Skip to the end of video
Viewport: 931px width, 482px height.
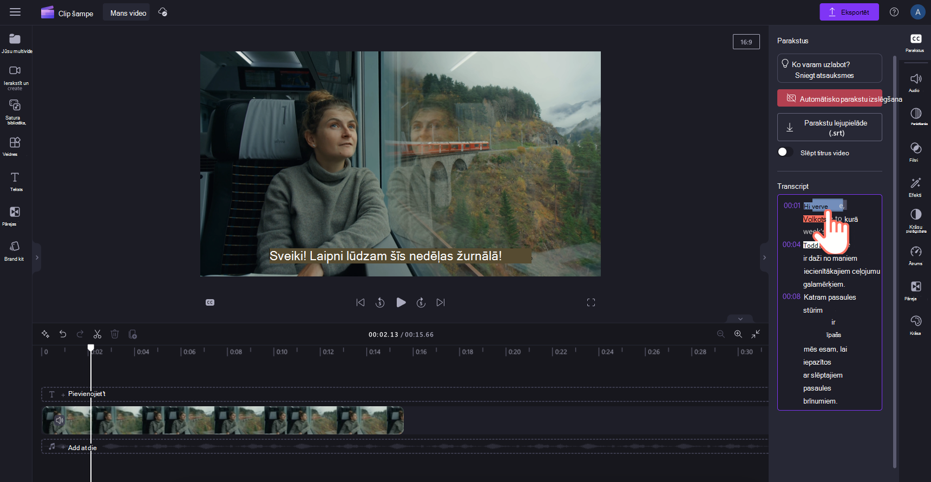[441, 302]
